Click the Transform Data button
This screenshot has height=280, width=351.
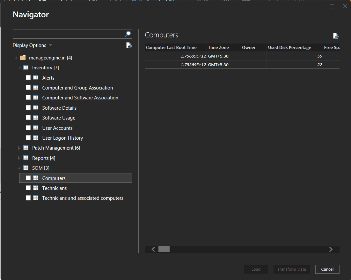(x=291, y=269)
